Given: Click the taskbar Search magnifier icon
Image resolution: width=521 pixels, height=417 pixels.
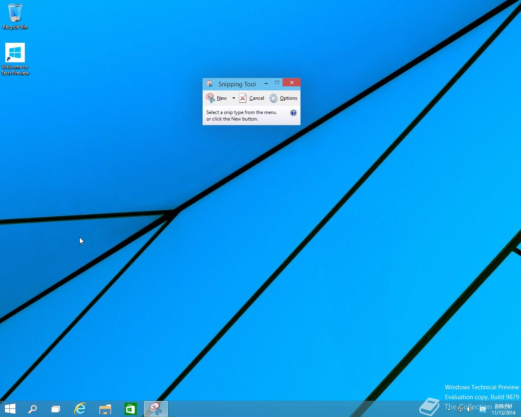Looking at the screenshot, I should (x=33, y=409).
